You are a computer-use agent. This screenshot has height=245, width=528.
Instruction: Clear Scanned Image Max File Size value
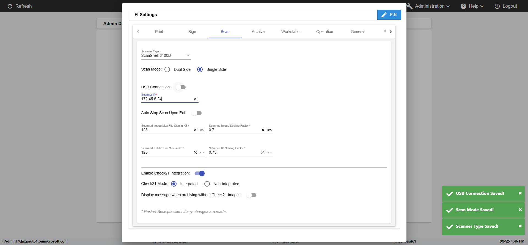pos(195,130)
